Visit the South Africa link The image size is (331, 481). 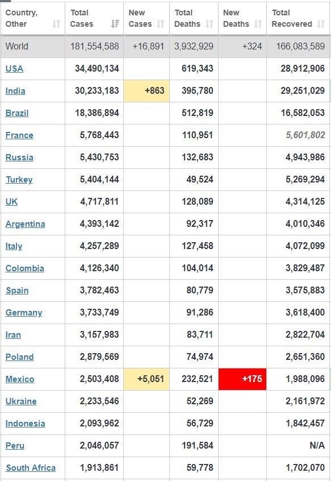point(31,468)
